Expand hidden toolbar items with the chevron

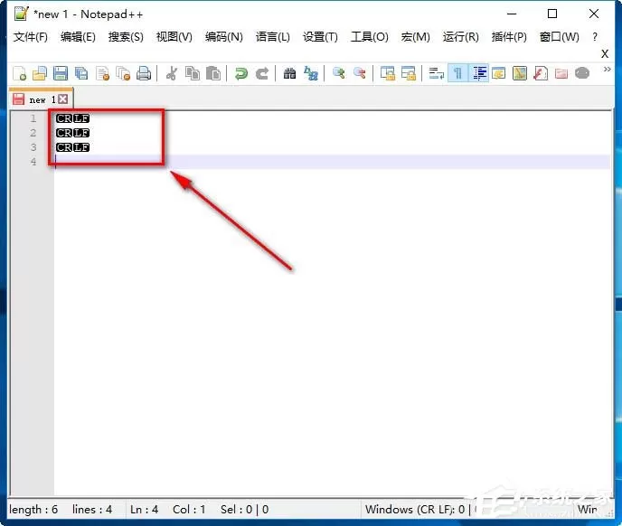[607, 70]
